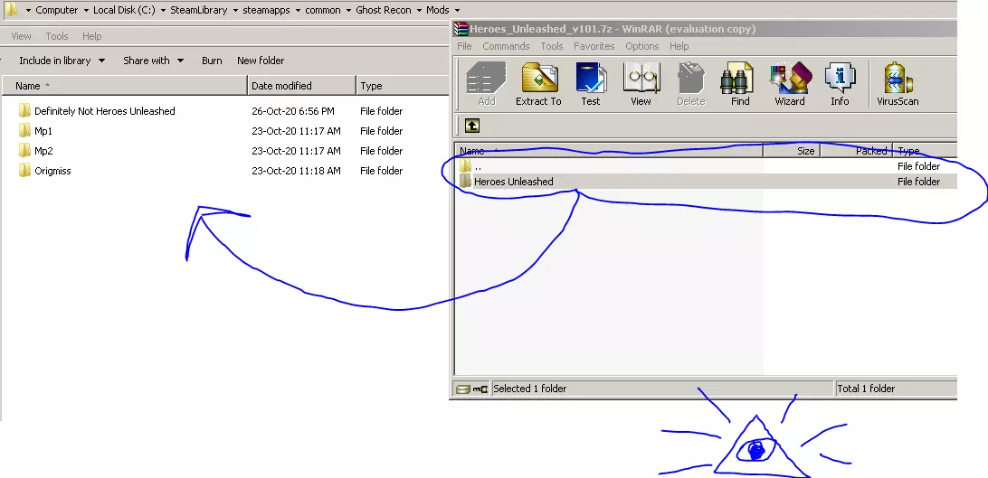Open the Help menu in WinRAR
This screenshot has width=988, height=478.
point(679,46)
